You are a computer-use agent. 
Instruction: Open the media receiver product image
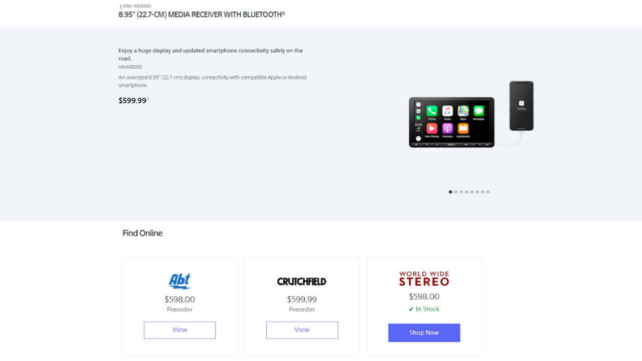(451, 122)
